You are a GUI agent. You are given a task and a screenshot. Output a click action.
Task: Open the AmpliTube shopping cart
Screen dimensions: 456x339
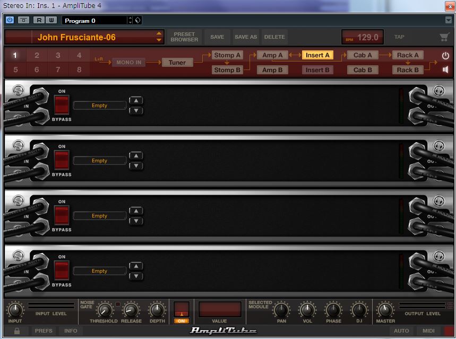tap(445, 37)
